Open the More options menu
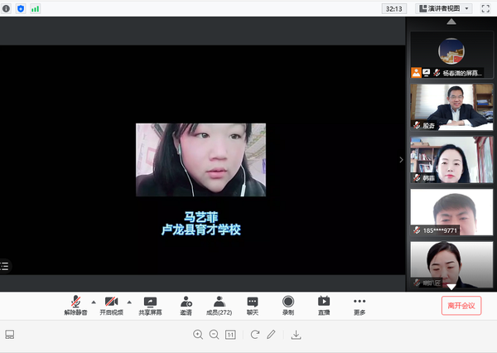 (359, 306)
